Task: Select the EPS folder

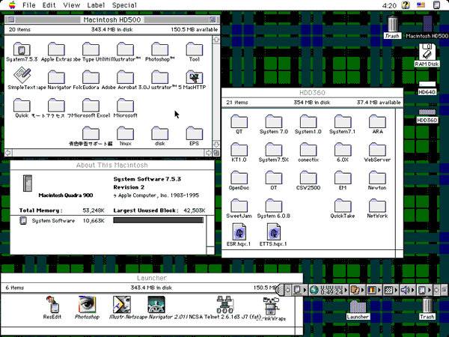Action: click(194, 133)
